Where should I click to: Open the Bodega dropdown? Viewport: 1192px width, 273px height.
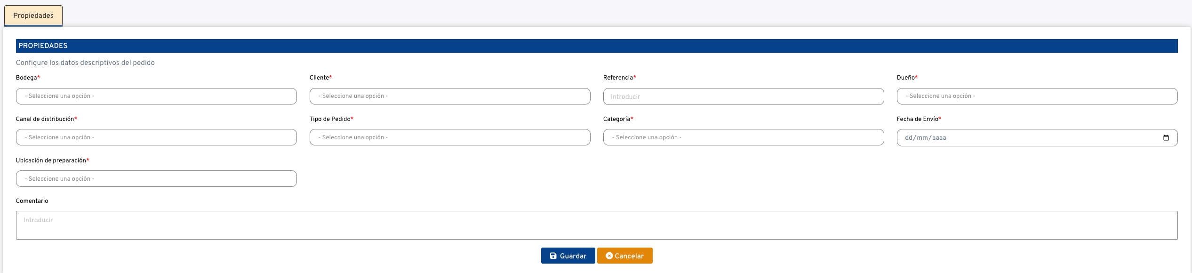156,96
